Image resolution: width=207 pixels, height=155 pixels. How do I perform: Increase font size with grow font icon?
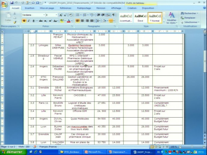[61, 15]
